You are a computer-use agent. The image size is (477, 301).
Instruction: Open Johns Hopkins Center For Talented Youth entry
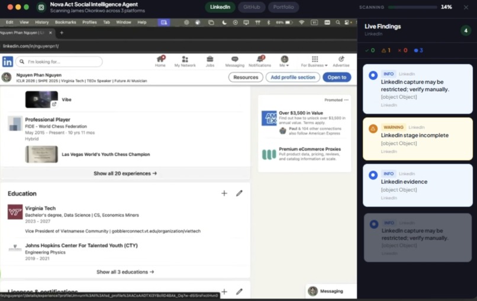tap(81, 245)
